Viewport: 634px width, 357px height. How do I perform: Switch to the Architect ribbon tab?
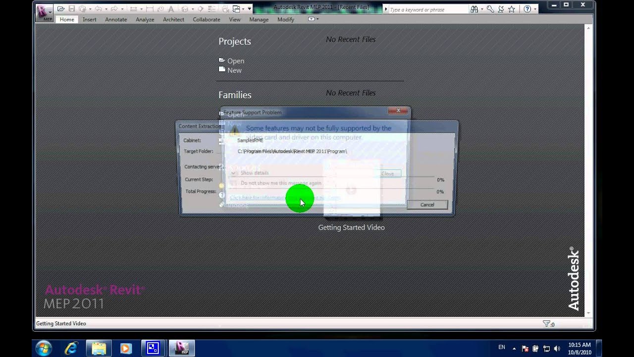point(173,19)
